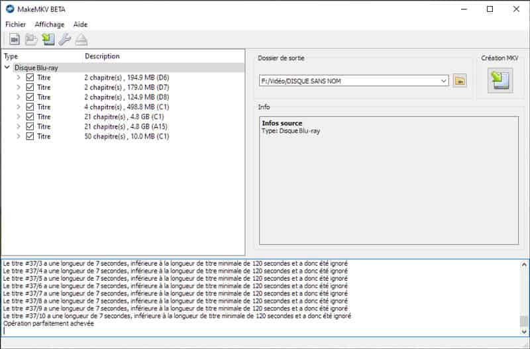This screenshot has height=349, width=530.
Task: Expand the 10.0 MB (C1) title row
Action: tap(19, 136)
